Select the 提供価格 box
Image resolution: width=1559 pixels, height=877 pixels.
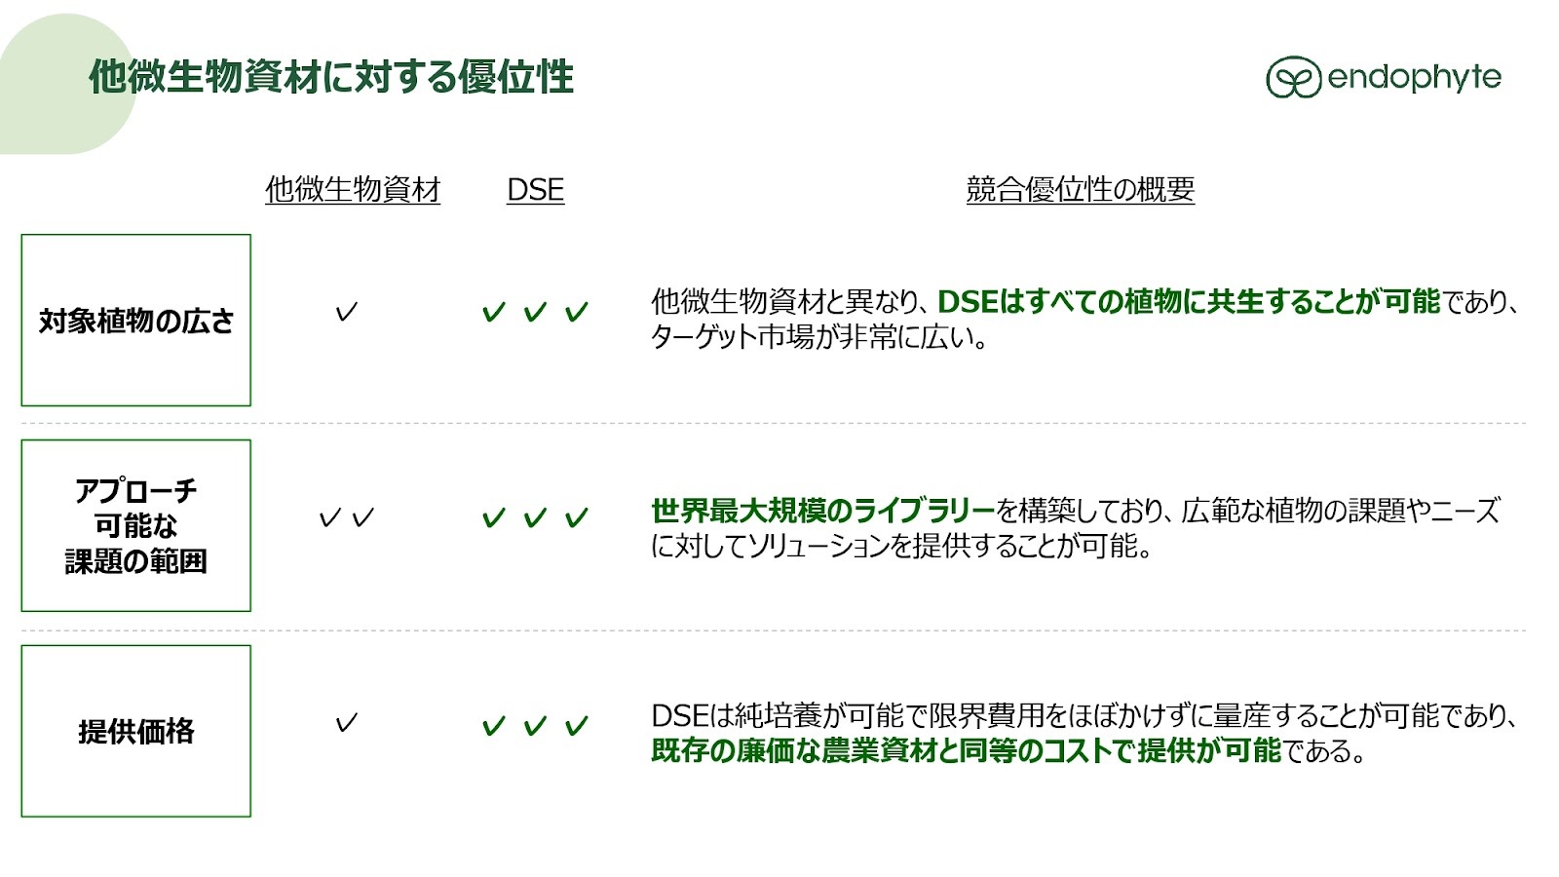(136, 731)
